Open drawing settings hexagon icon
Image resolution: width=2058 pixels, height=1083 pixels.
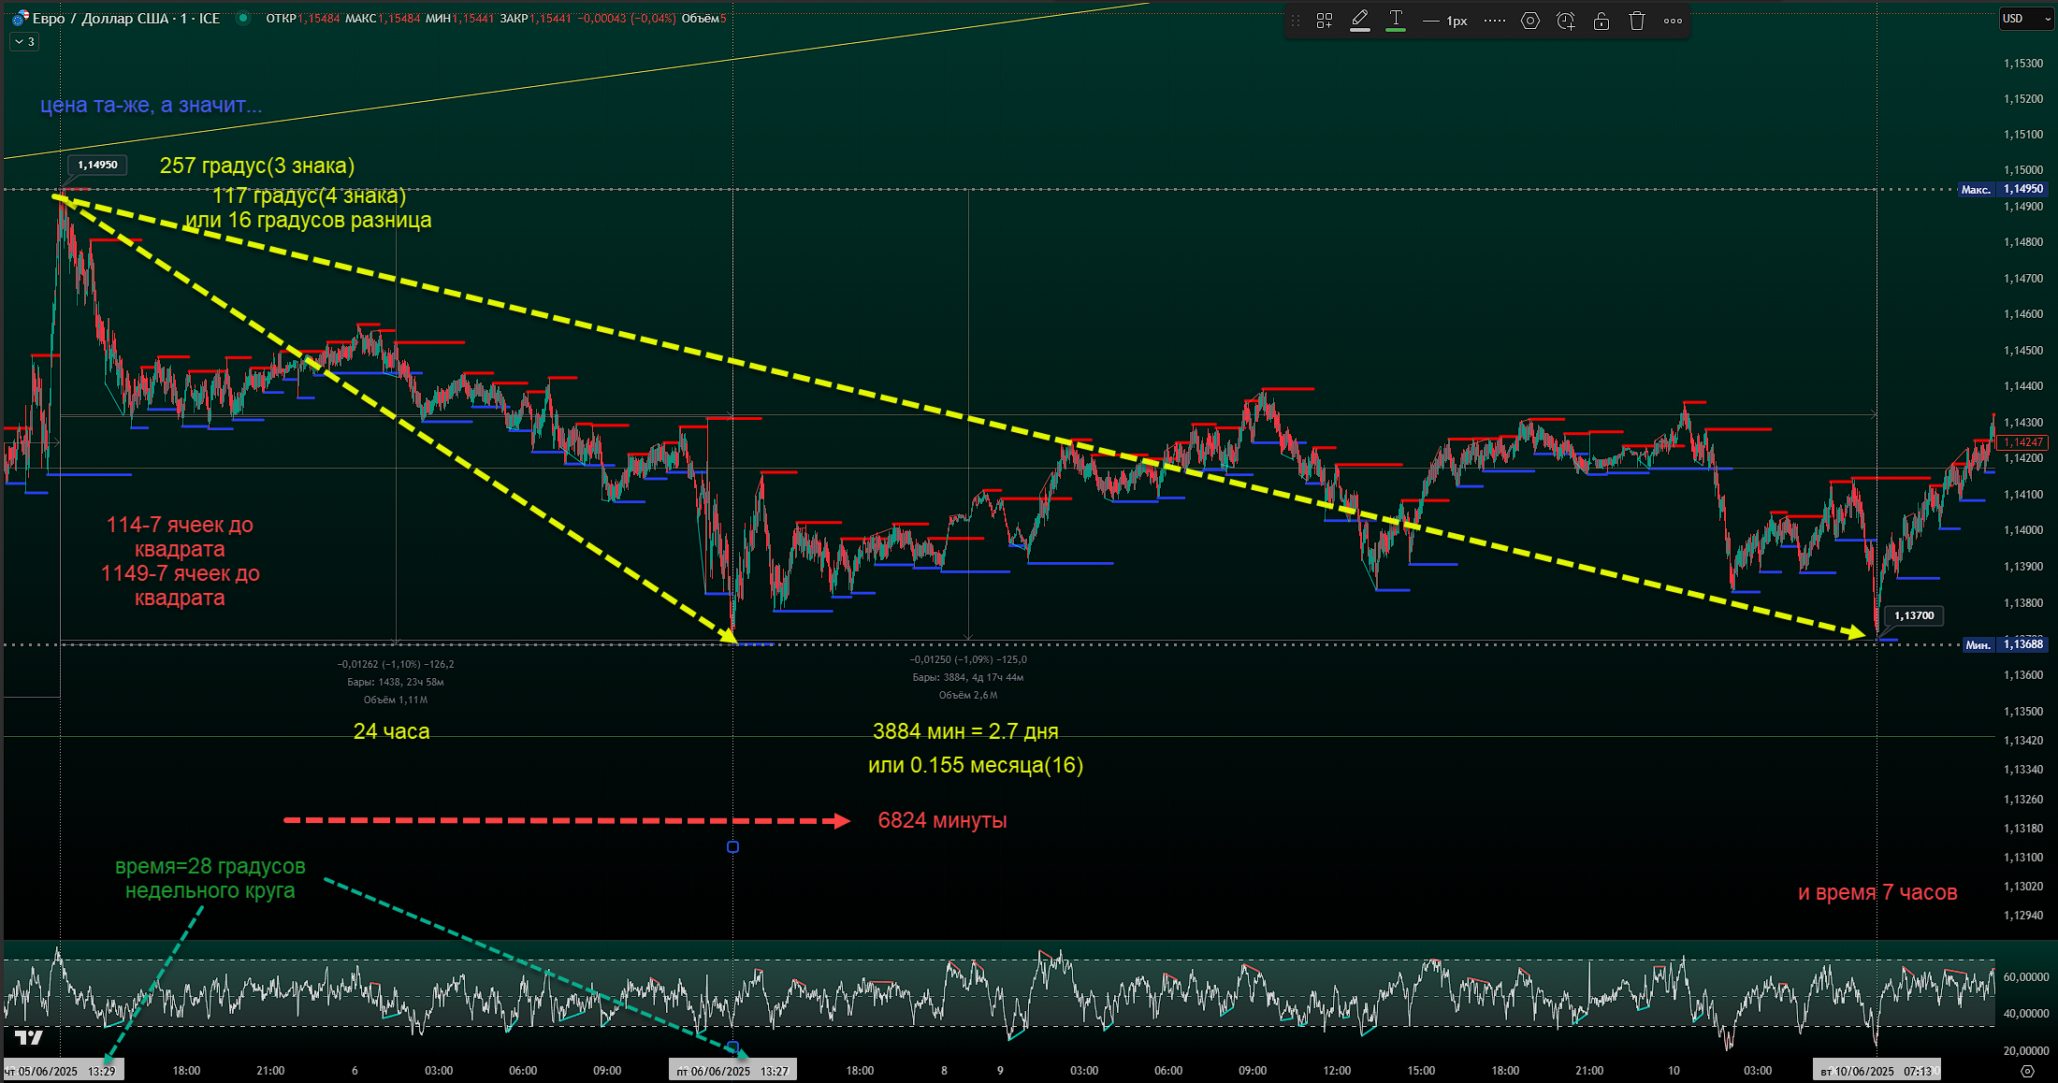click(1530, 21)
